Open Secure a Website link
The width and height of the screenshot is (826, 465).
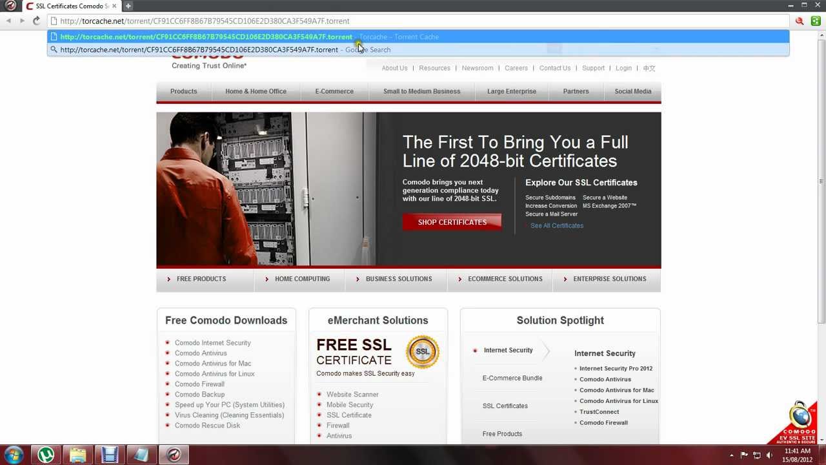click(605, 198)
